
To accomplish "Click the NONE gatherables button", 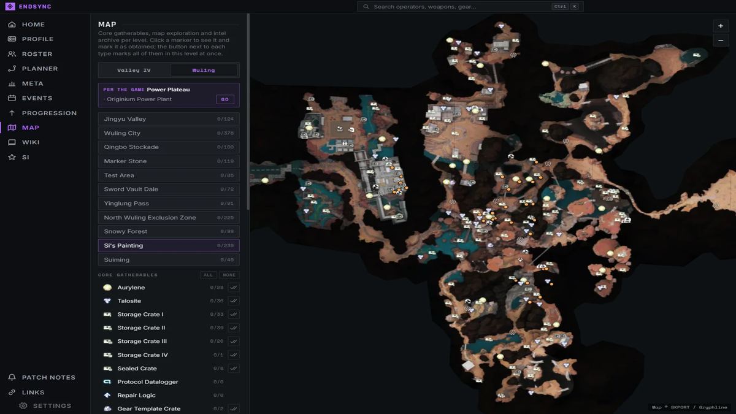I will [229, 275].
